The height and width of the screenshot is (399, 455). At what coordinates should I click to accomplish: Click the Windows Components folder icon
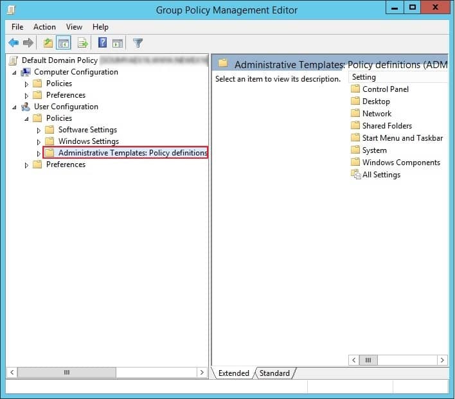(x=355, y=162)
